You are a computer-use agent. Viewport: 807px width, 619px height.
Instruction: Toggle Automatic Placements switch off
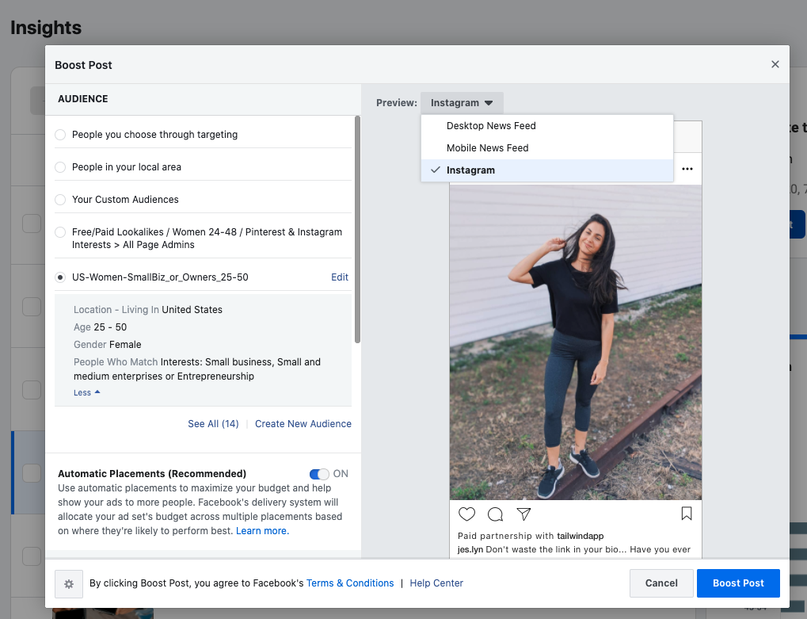319,474
